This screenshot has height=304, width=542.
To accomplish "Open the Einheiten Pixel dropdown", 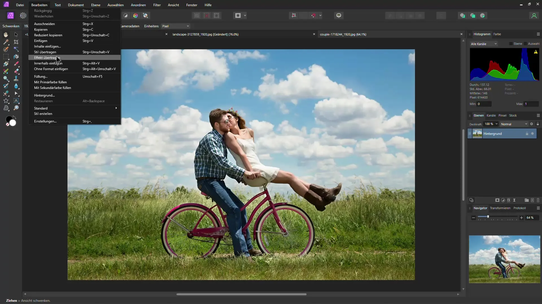I will point(176,26).
